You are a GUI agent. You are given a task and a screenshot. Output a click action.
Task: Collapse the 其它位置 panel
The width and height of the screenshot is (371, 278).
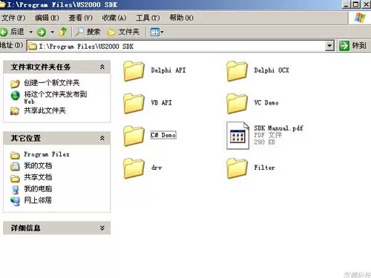(102, 138)
